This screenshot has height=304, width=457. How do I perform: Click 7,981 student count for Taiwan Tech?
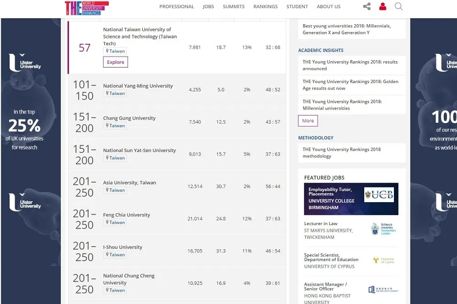[195, 47]
